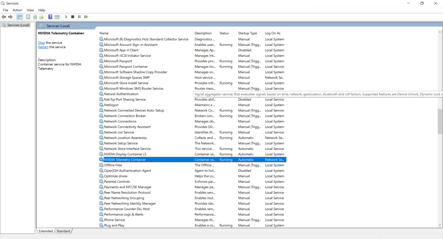Click the vertical scrollbar down arrow
The height and width of the screenshot is (239, 443).
click(440, 225)
